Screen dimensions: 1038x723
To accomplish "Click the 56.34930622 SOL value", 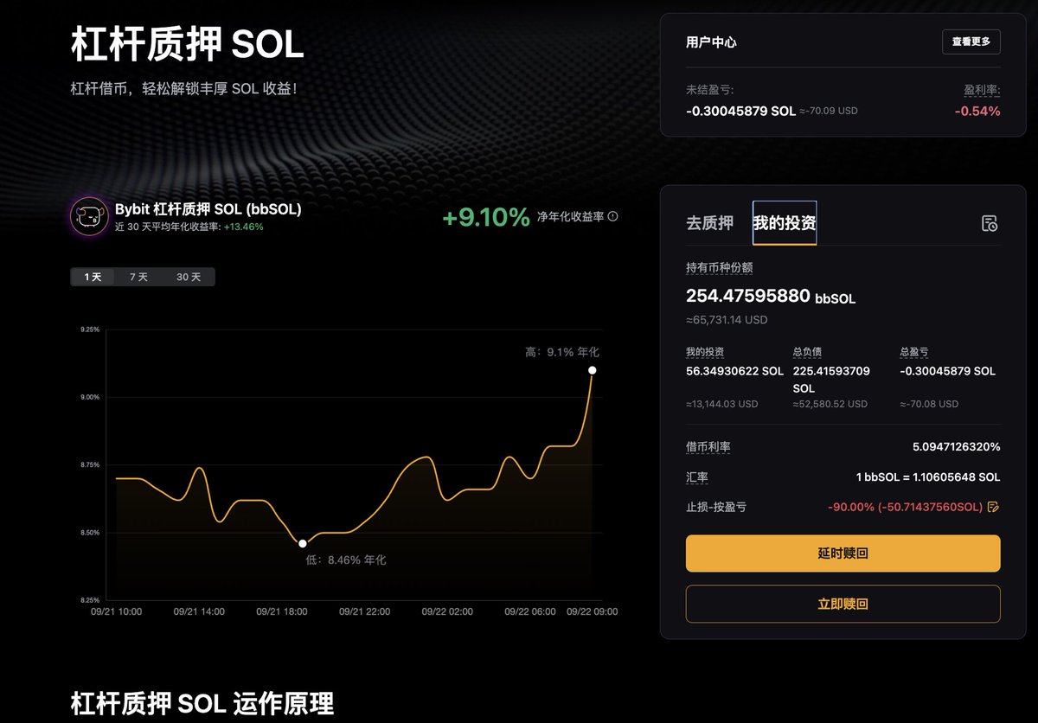I will pyautogui.click(x=734, y=371).
